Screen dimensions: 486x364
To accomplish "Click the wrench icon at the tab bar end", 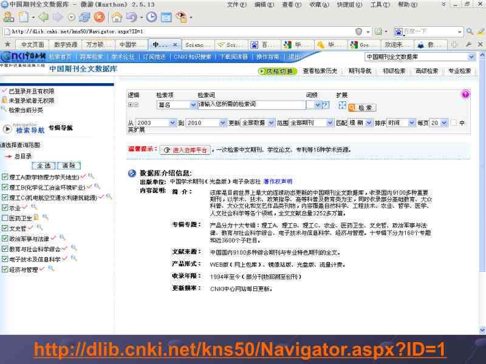I will [468, 44].
